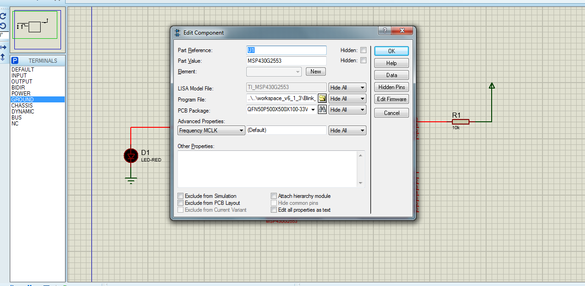Open Hide All dropdown for Advanced Properties
The width and height of the screenshot is (585, 286).
[347, 131]
